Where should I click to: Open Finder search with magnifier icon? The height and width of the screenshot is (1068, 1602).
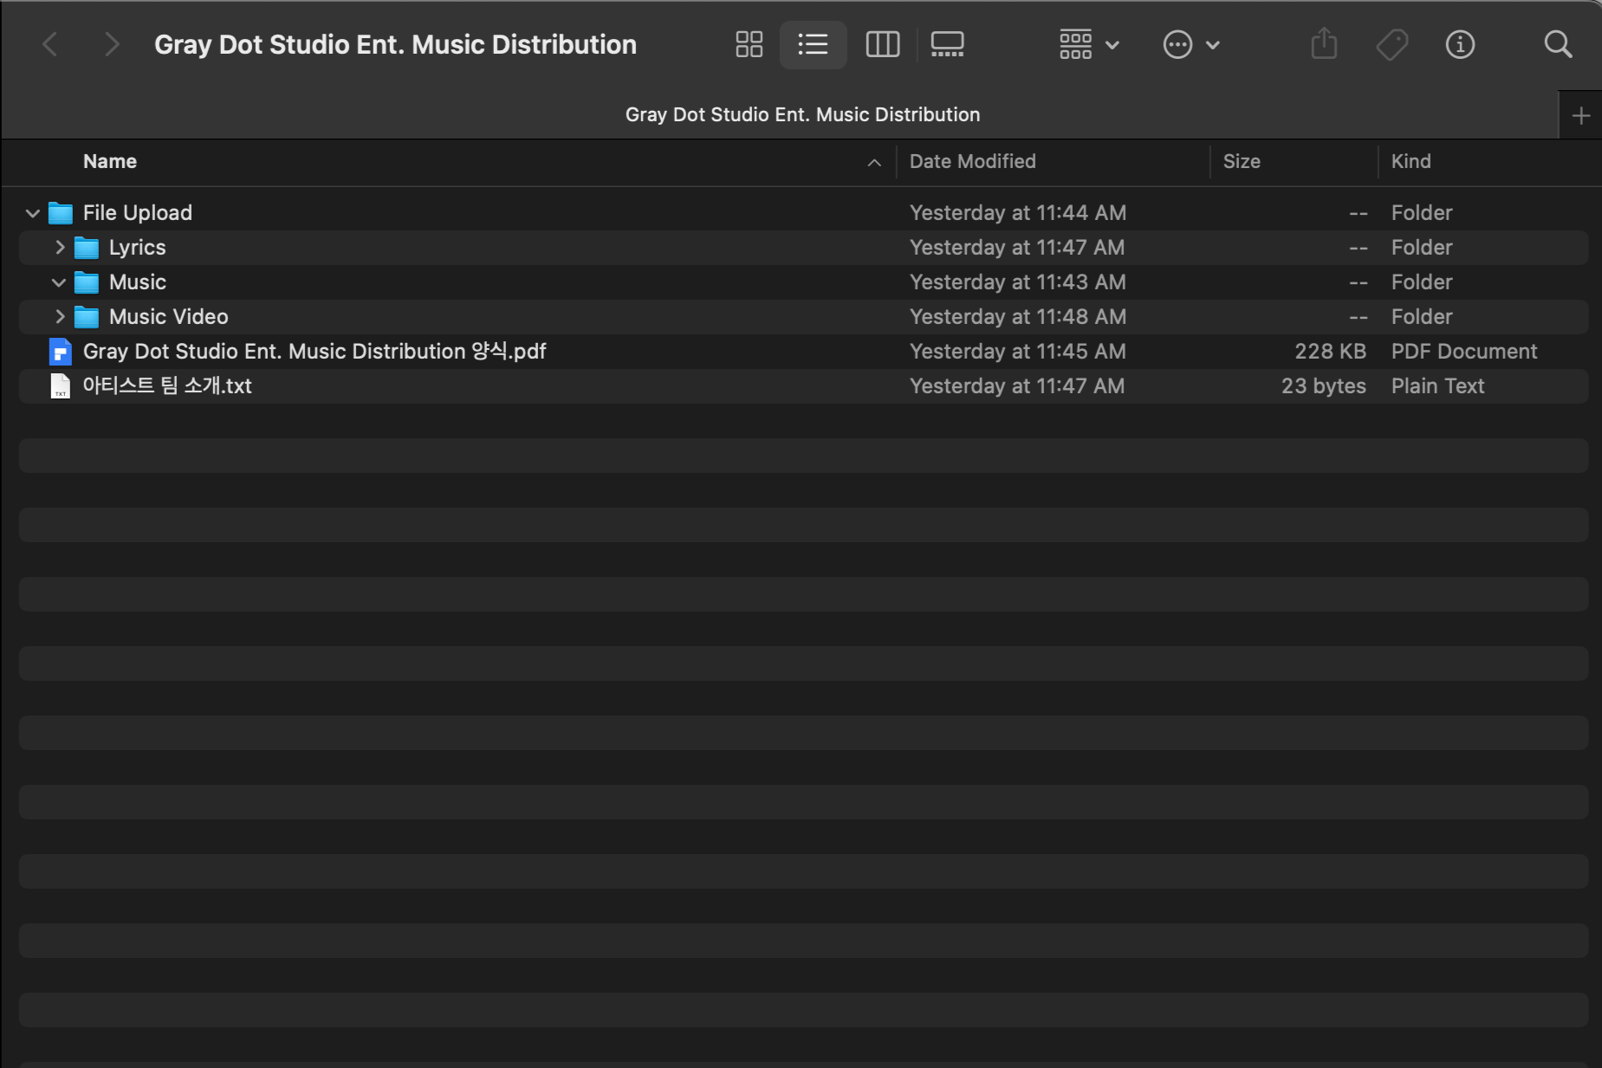[1558, 44]
